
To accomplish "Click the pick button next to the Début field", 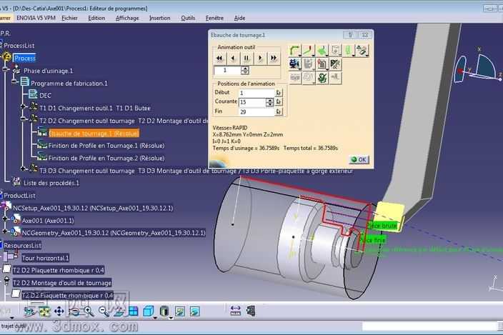I will [279, 93].
